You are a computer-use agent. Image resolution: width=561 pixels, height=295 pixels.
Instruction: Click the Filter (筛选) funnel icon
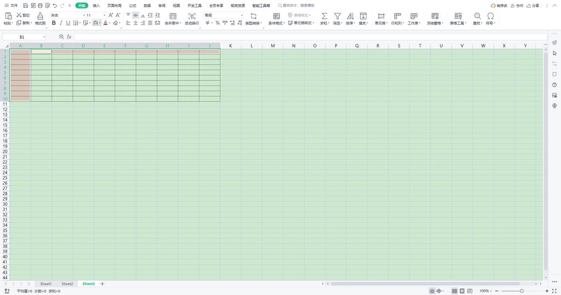pyautogui.click(x=337, y=16)
